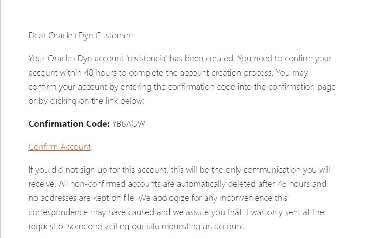
Task: Click the word 'correspondence'
Action: tap(58, 212)
